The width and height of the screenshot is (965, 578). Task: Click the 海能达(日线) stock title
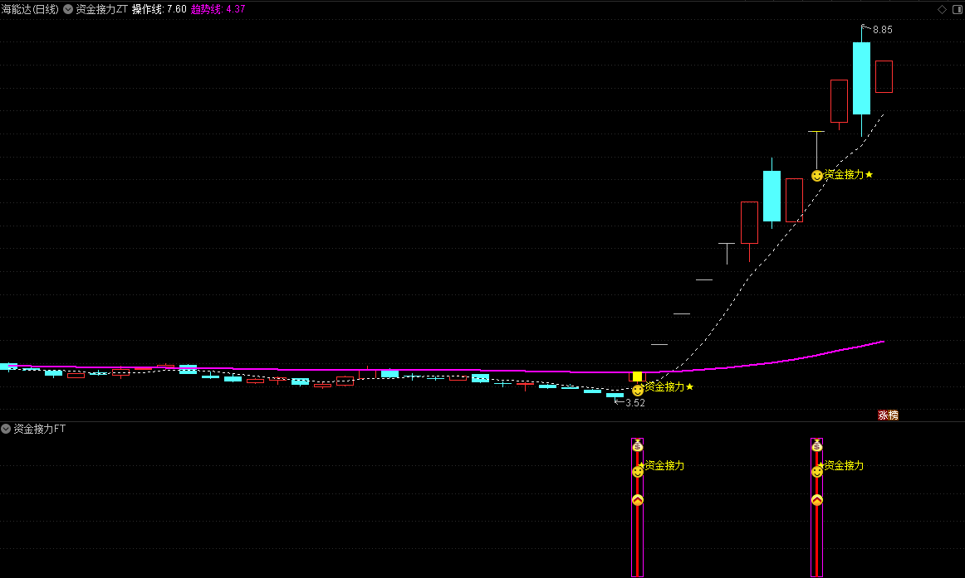click(30, 9)
